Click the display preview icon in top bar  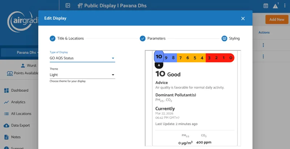tap(266, 6)
